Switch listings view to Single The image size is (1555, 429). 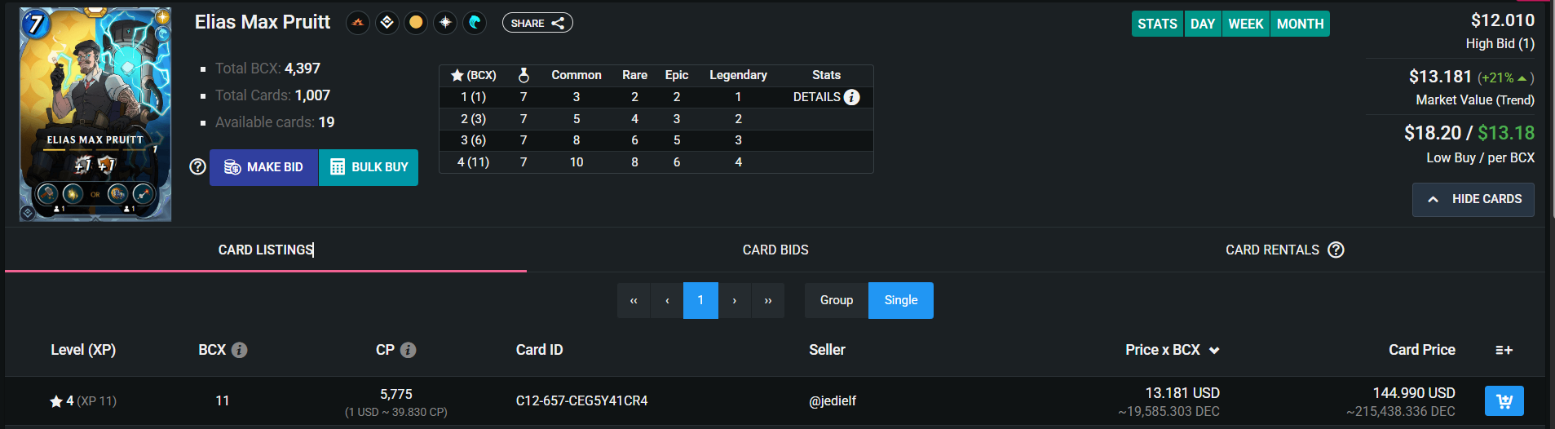point(900,300)
